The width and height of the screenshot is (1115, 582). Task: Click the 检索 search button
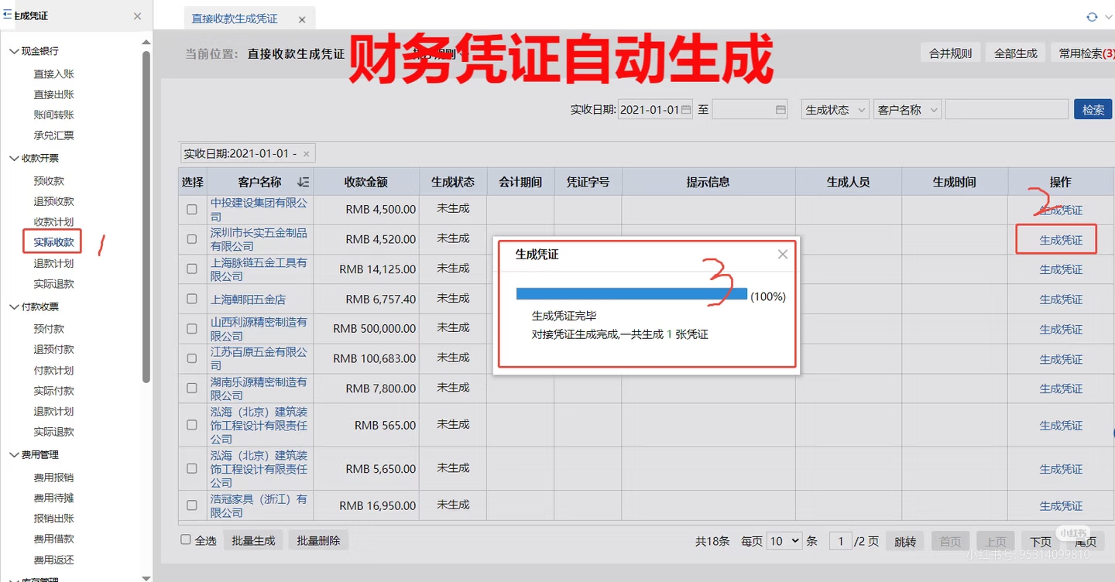1093,110
